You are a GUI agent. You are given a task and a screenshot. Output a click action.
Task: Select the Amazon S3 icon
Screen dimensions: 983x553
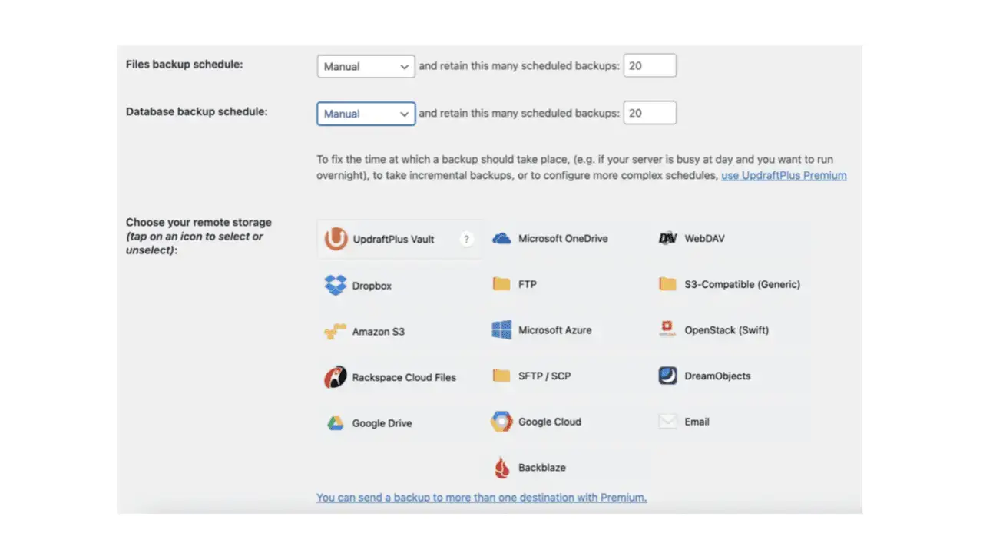click(336, 332)
